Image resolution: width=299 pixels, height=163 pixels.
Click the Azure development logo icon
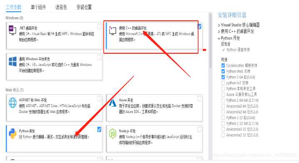(112, 103)
